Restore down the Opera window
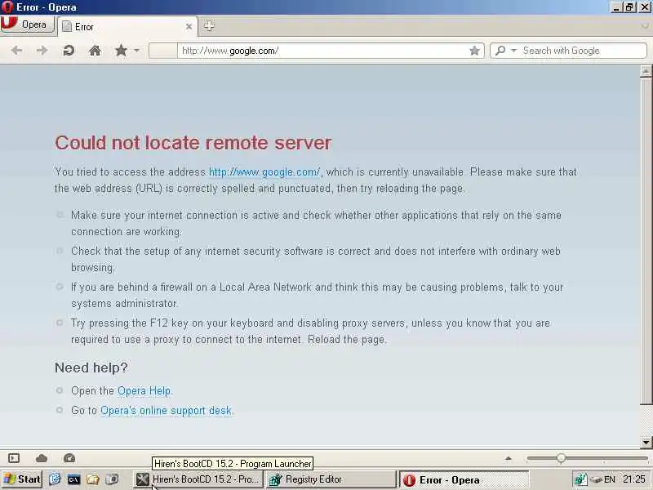Image resolution: width=653 pixels, height=490 pixels. click(x=630, y=7)
